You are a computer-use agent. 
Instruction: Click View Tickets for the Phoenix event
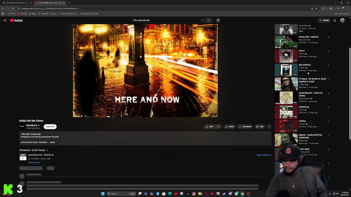(264, 155)
